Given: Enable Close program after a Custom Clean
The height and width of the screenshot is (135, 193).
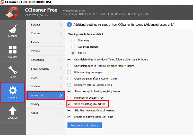Looking at the screenshot, I should (x=69, y=79).
